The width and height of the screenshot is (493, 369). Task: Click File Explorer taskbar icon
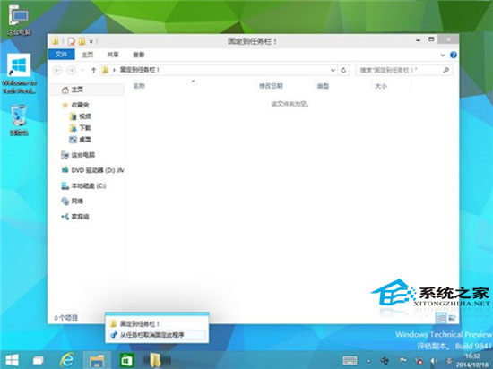click(97, 360)
